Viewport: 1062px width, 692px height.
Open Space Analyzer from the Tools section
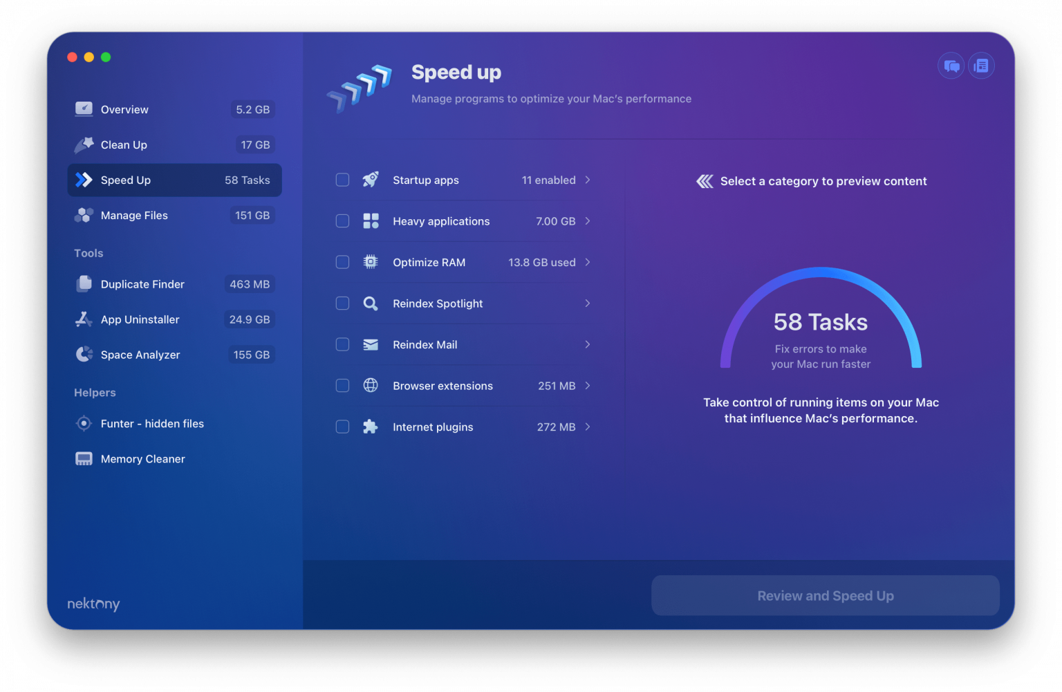point(141,354)
